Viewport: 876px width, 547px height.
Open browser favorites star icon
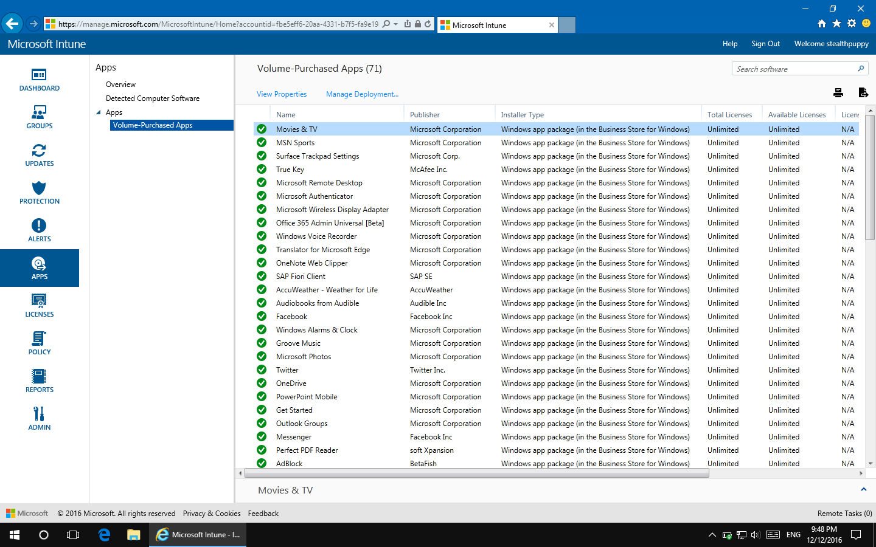(836, 24)
